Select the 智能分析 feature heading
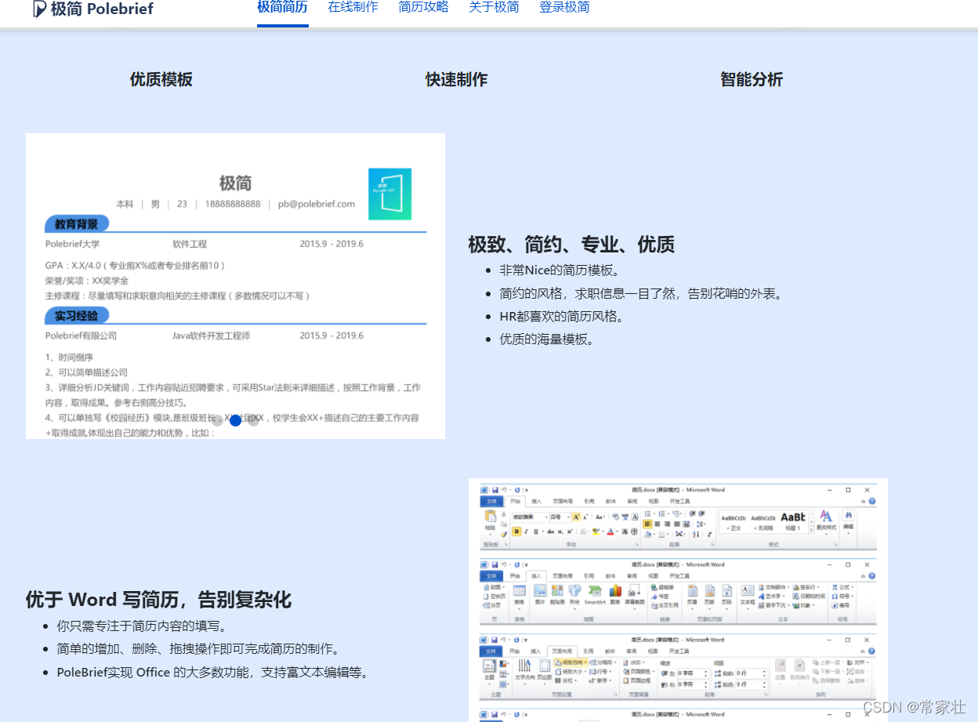Viewport: 978px width, 722px height. click(752, 79)
